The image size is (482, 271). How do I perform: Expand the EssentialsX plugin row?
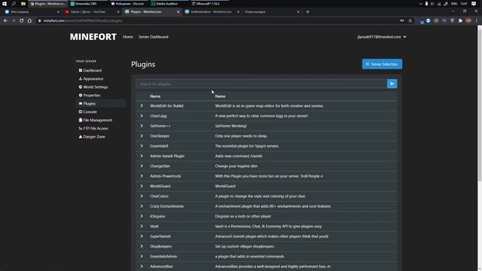click(142, 146)
